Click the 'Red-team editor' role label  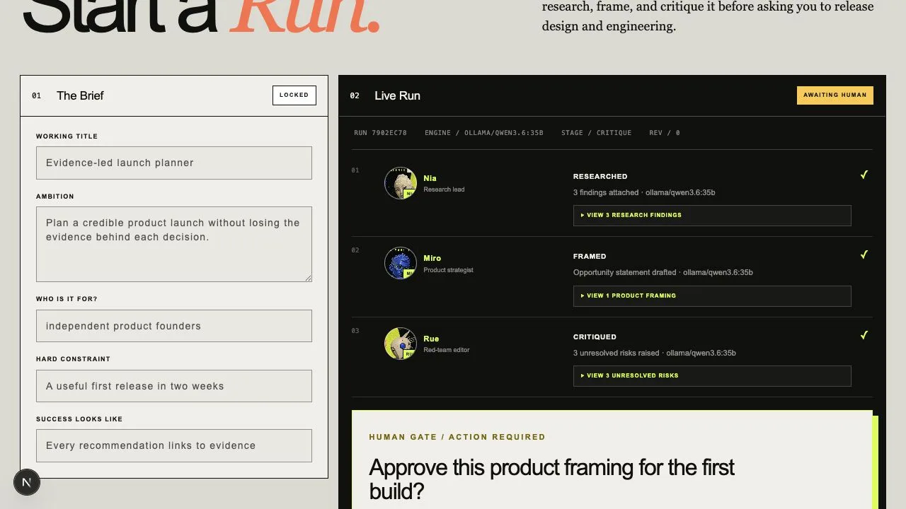tap(447, 350)
